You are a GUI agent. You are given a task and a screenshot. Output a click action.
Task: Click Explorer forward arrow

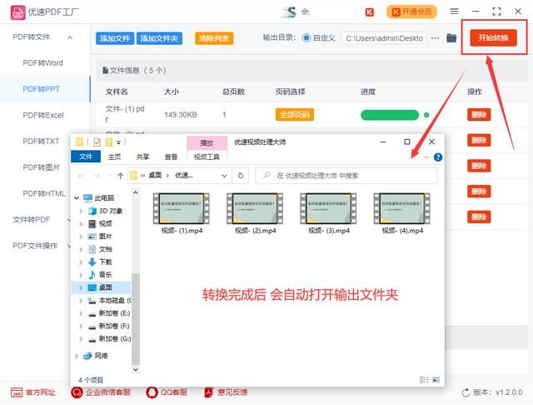click(97, 176)
